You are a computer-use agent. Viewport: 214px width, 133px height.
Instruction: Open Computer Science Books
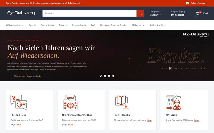(113, 25)
